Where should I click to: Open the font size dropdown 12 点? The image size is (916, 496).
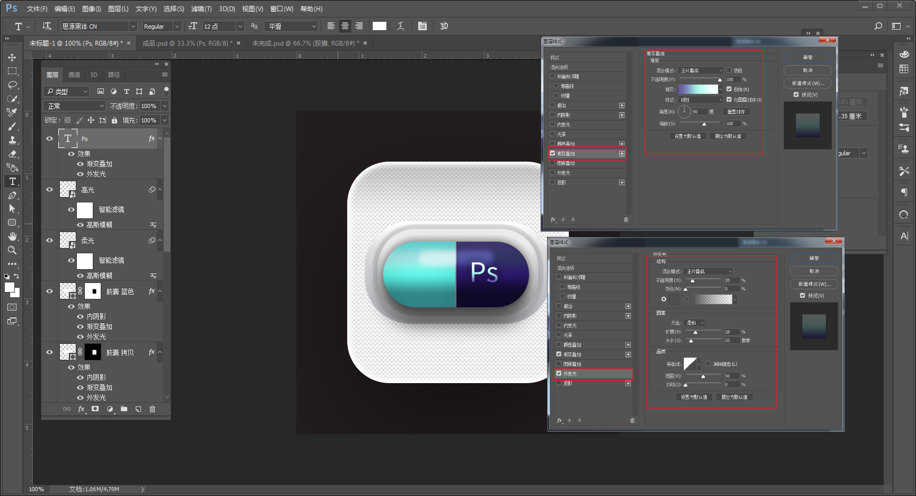point(223,26)
